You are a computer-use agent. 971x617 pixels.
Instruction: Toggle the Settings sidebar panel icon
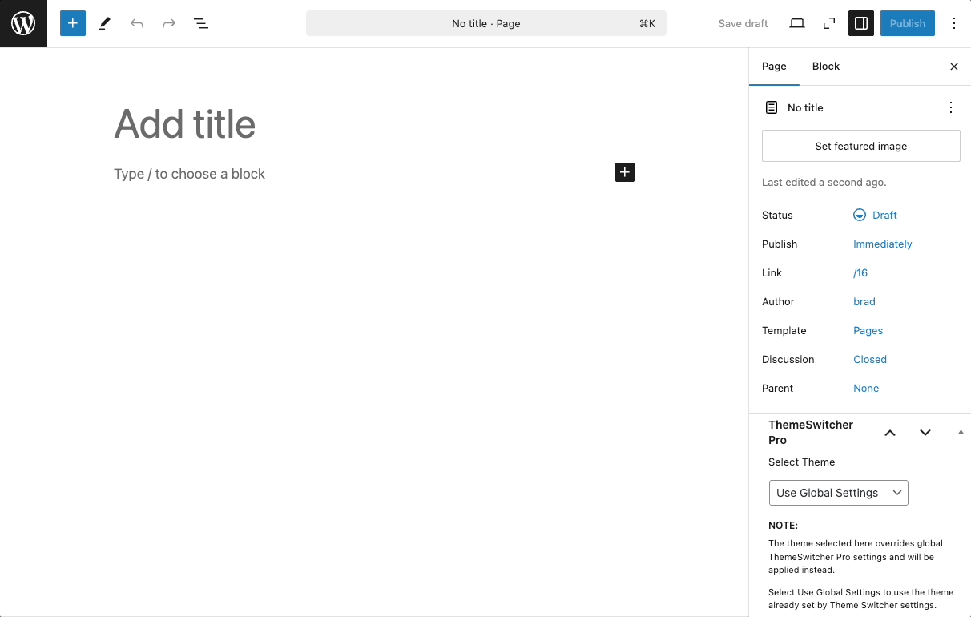[861, 23]
